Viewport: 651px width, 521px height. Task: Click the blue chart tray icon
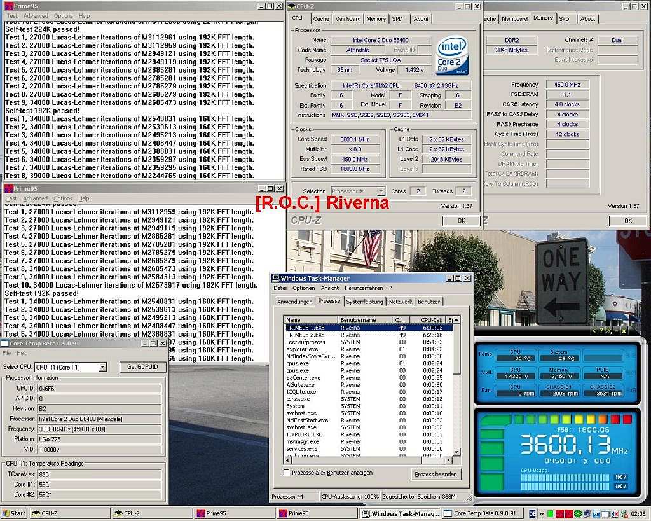pos(596,514)
